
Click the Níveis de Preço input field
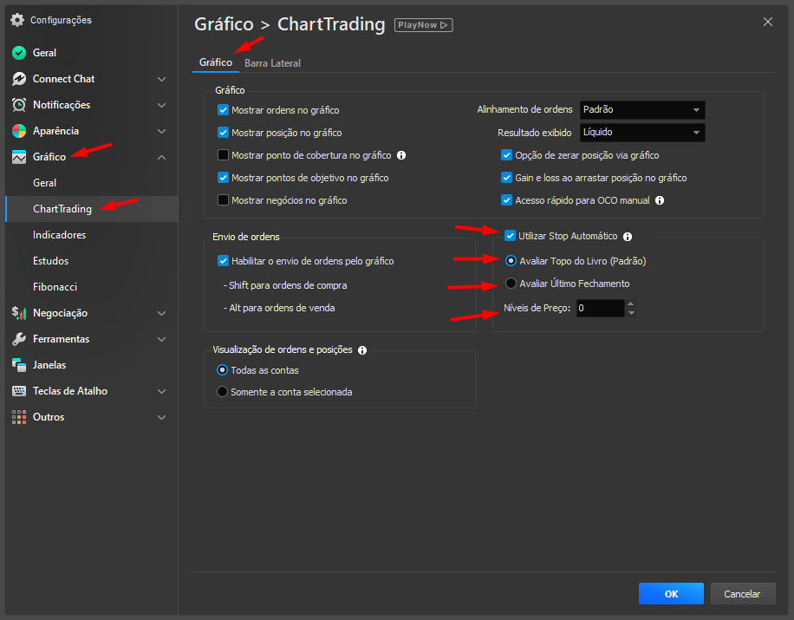[599, 308]
